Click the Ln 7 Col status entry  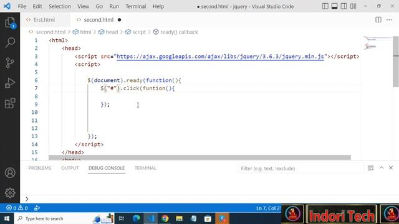pos(269,208)
